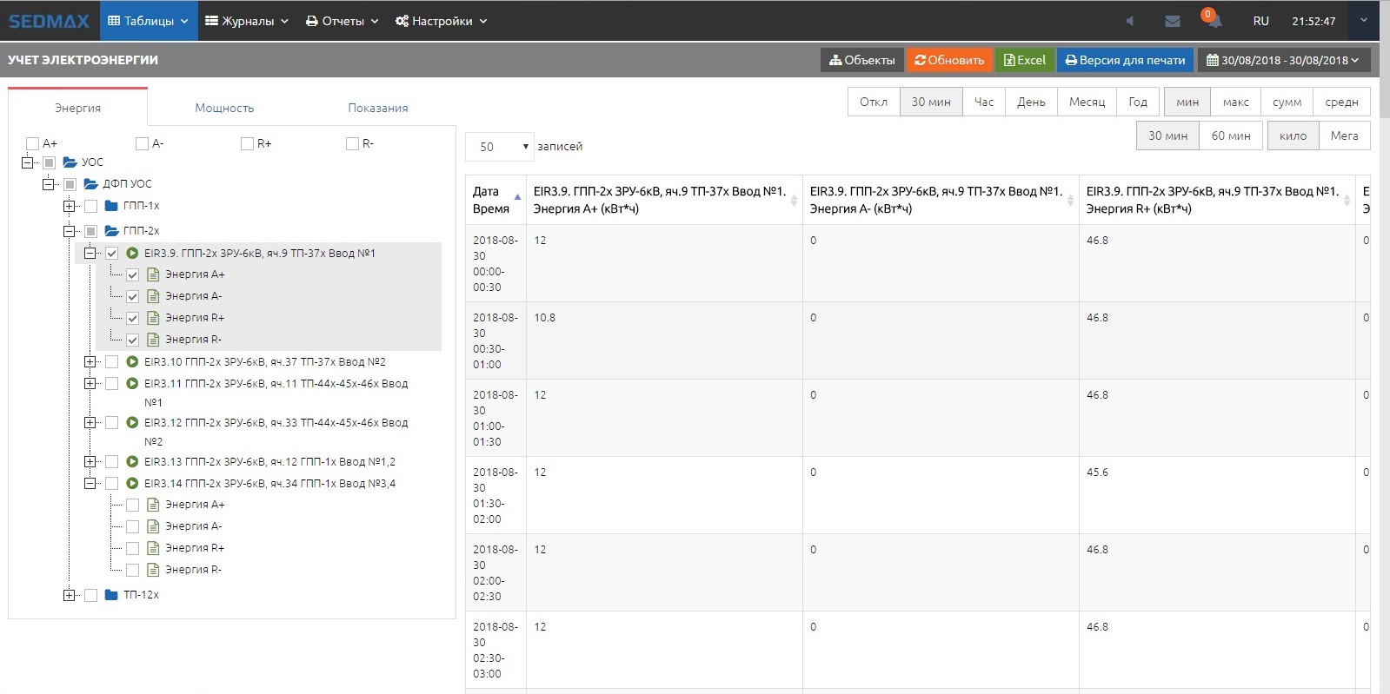
Task: Open the date range picker 30/08/2018
Action: tap(1283, 60)
